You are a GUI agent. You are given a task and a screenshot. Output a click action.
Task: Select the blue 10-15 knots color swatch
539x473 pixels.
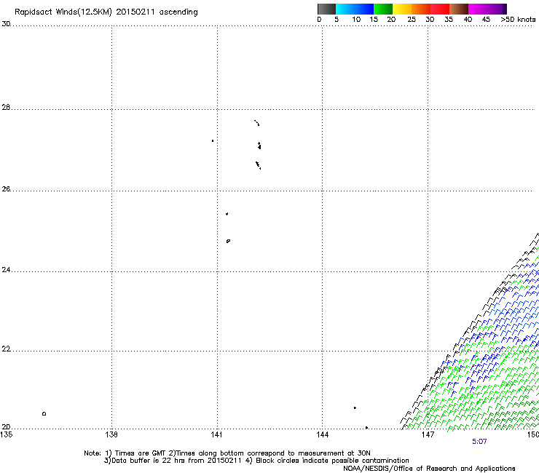click(364, 9)
